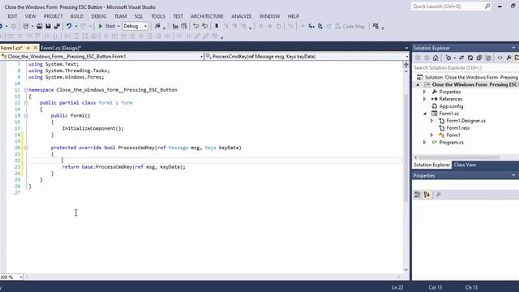The width and height of the screenshot is (519, 292).
Task: Open the ARCHITECTURE menu
Action: (x=207, y=16)
